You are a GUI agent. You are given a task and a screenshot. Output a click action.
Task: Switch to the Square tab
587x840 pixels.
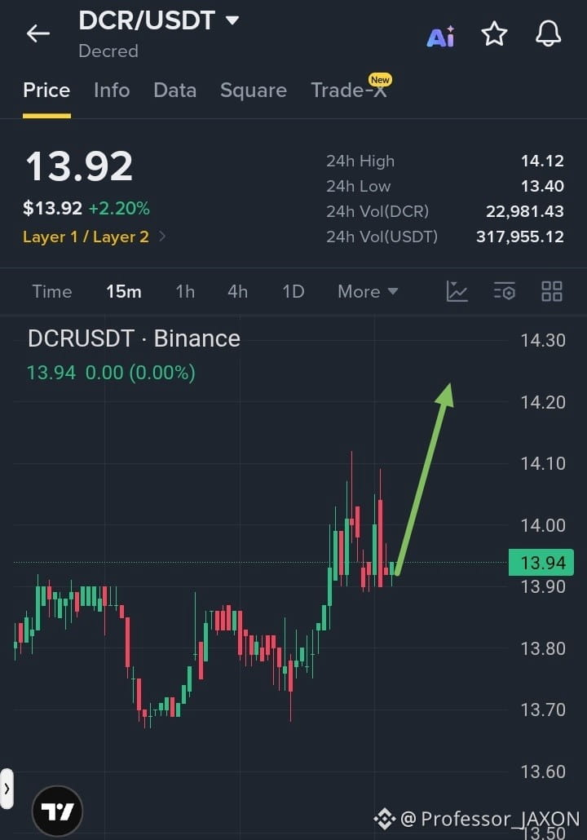254,90
